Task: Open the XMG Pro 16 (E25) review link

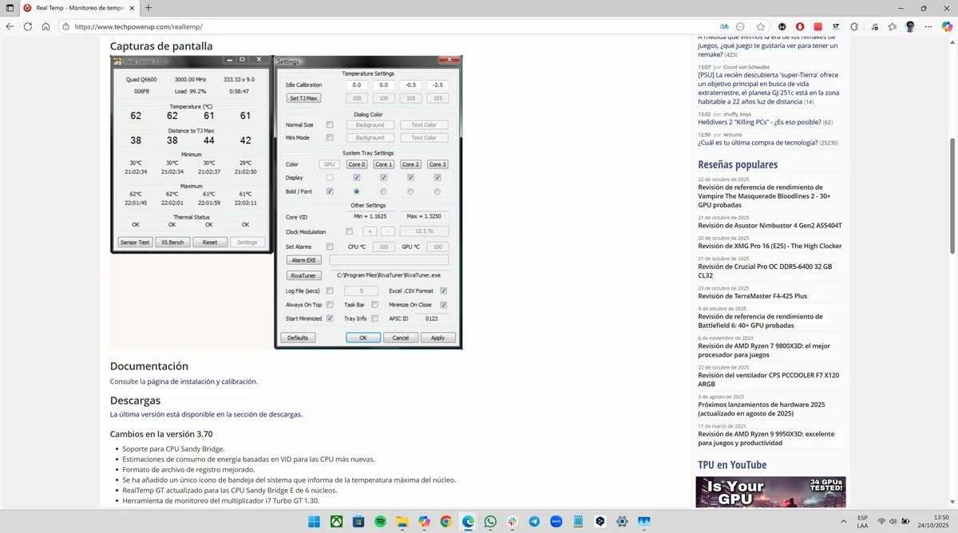Action: (770, 247)
